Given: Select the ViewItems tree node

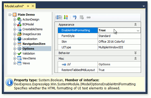Looking at the screenshot, I should (29, 58).
